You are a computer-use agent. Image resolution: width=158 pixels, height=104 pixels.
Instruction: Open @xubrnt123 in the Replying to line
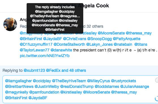[34, 70]
